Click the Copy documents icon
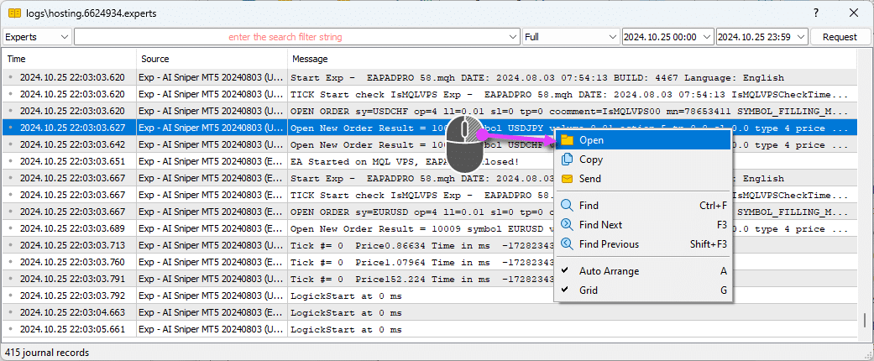Image resolution: width=874 pixels, height=361 pixels. [567, 160]
